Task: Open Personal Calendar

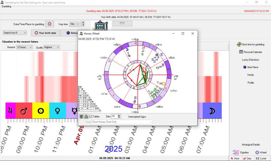Action: 251,52
